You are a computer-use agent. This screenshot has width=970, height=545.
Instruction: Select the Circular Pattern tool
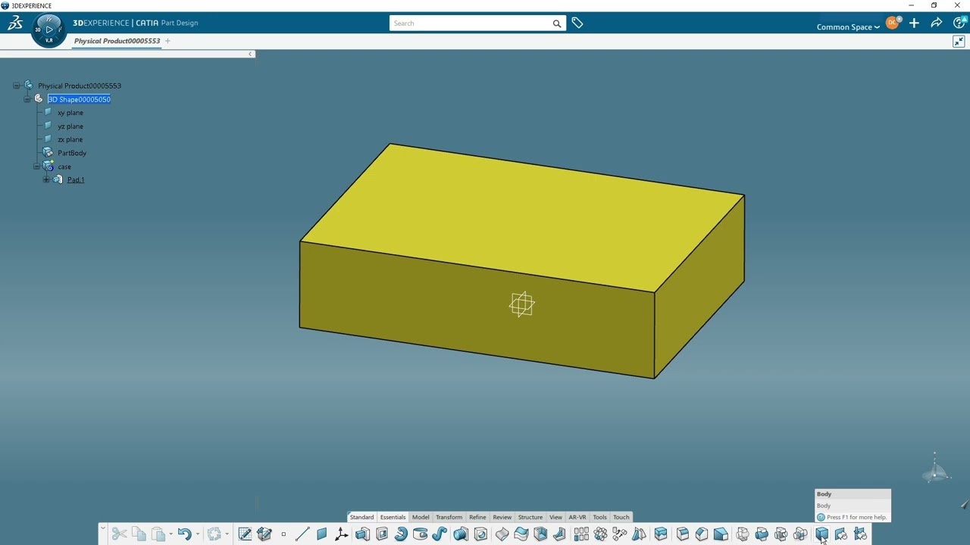pos(600,534)
